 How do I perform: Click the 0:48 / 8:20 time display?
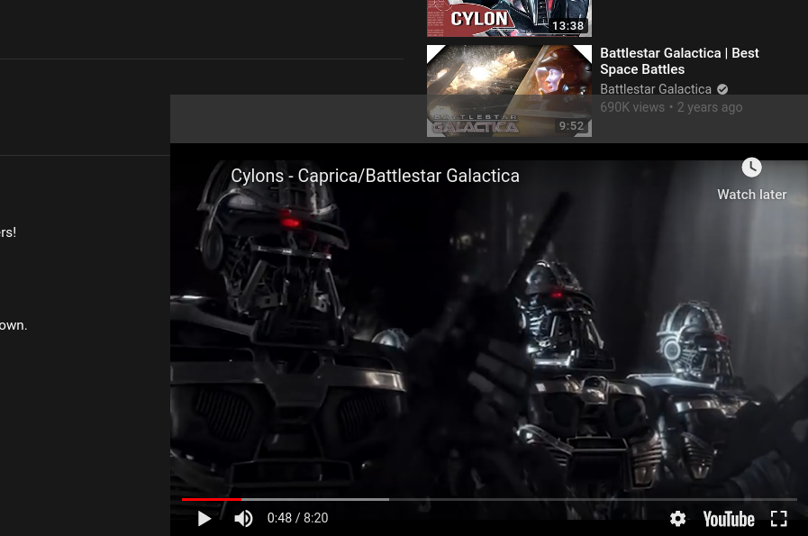point(297,519)
